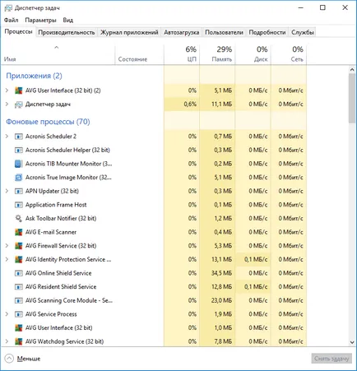The height and width of the screenshot is (371, 357).
Task: Click 11,1 МБ memory of Диспетчер задач
Action: (221, 104)
